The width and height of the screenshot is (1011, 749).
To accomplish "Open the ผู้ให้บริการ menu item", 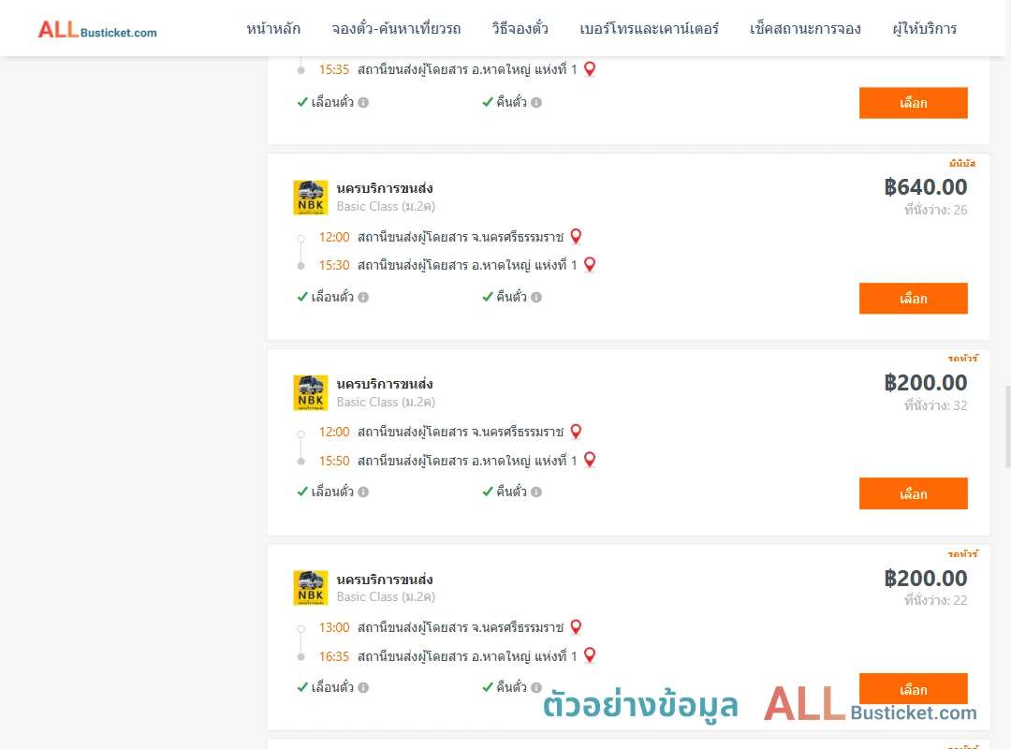I will tap(924, 28).
